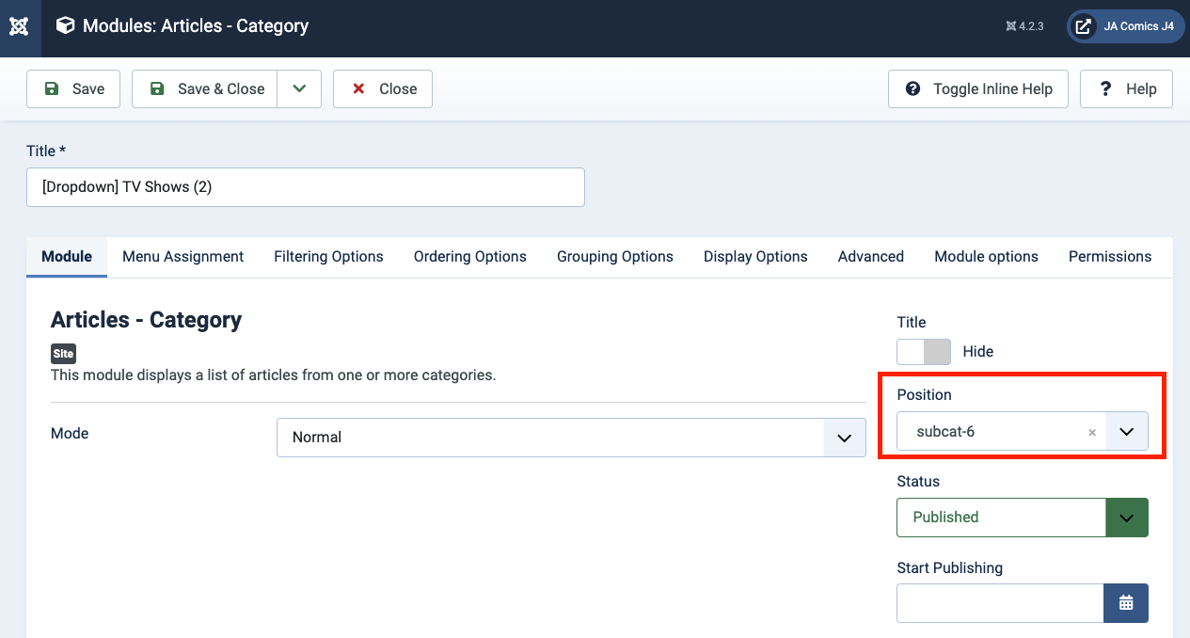Click the module cube icon in header
This screenshot has width=1190, height=638.
65,26
